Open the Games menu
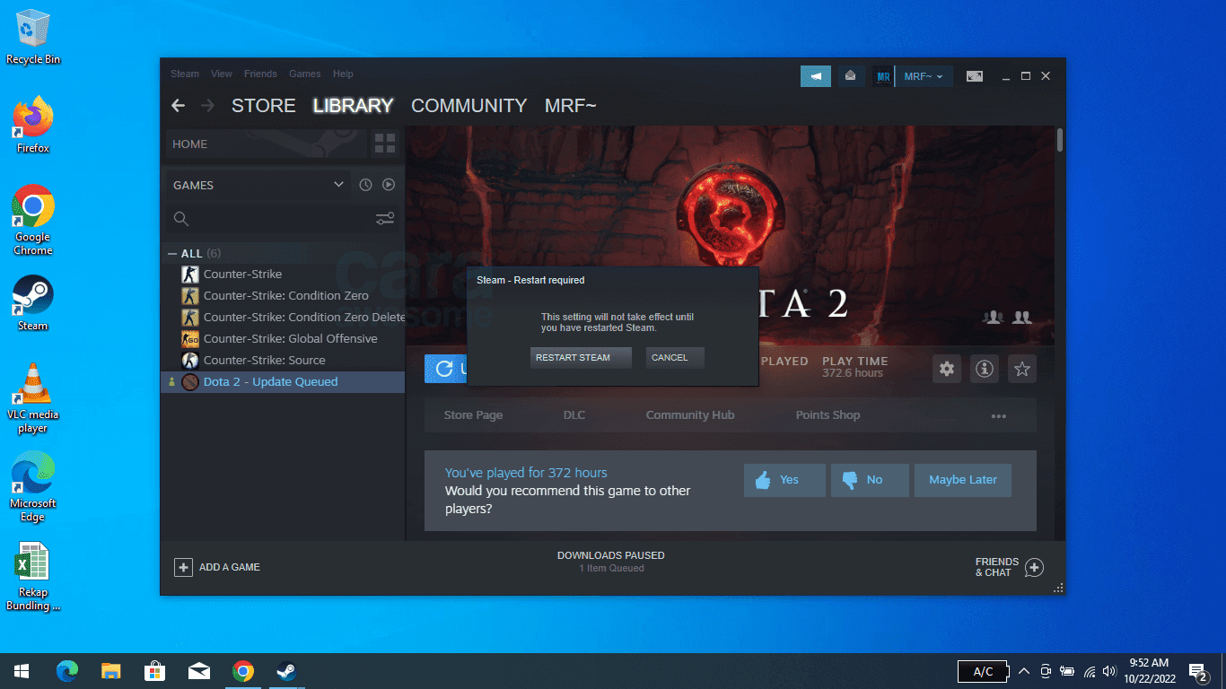This screenshot has width=1226, height=689. (x=304, y=74)
